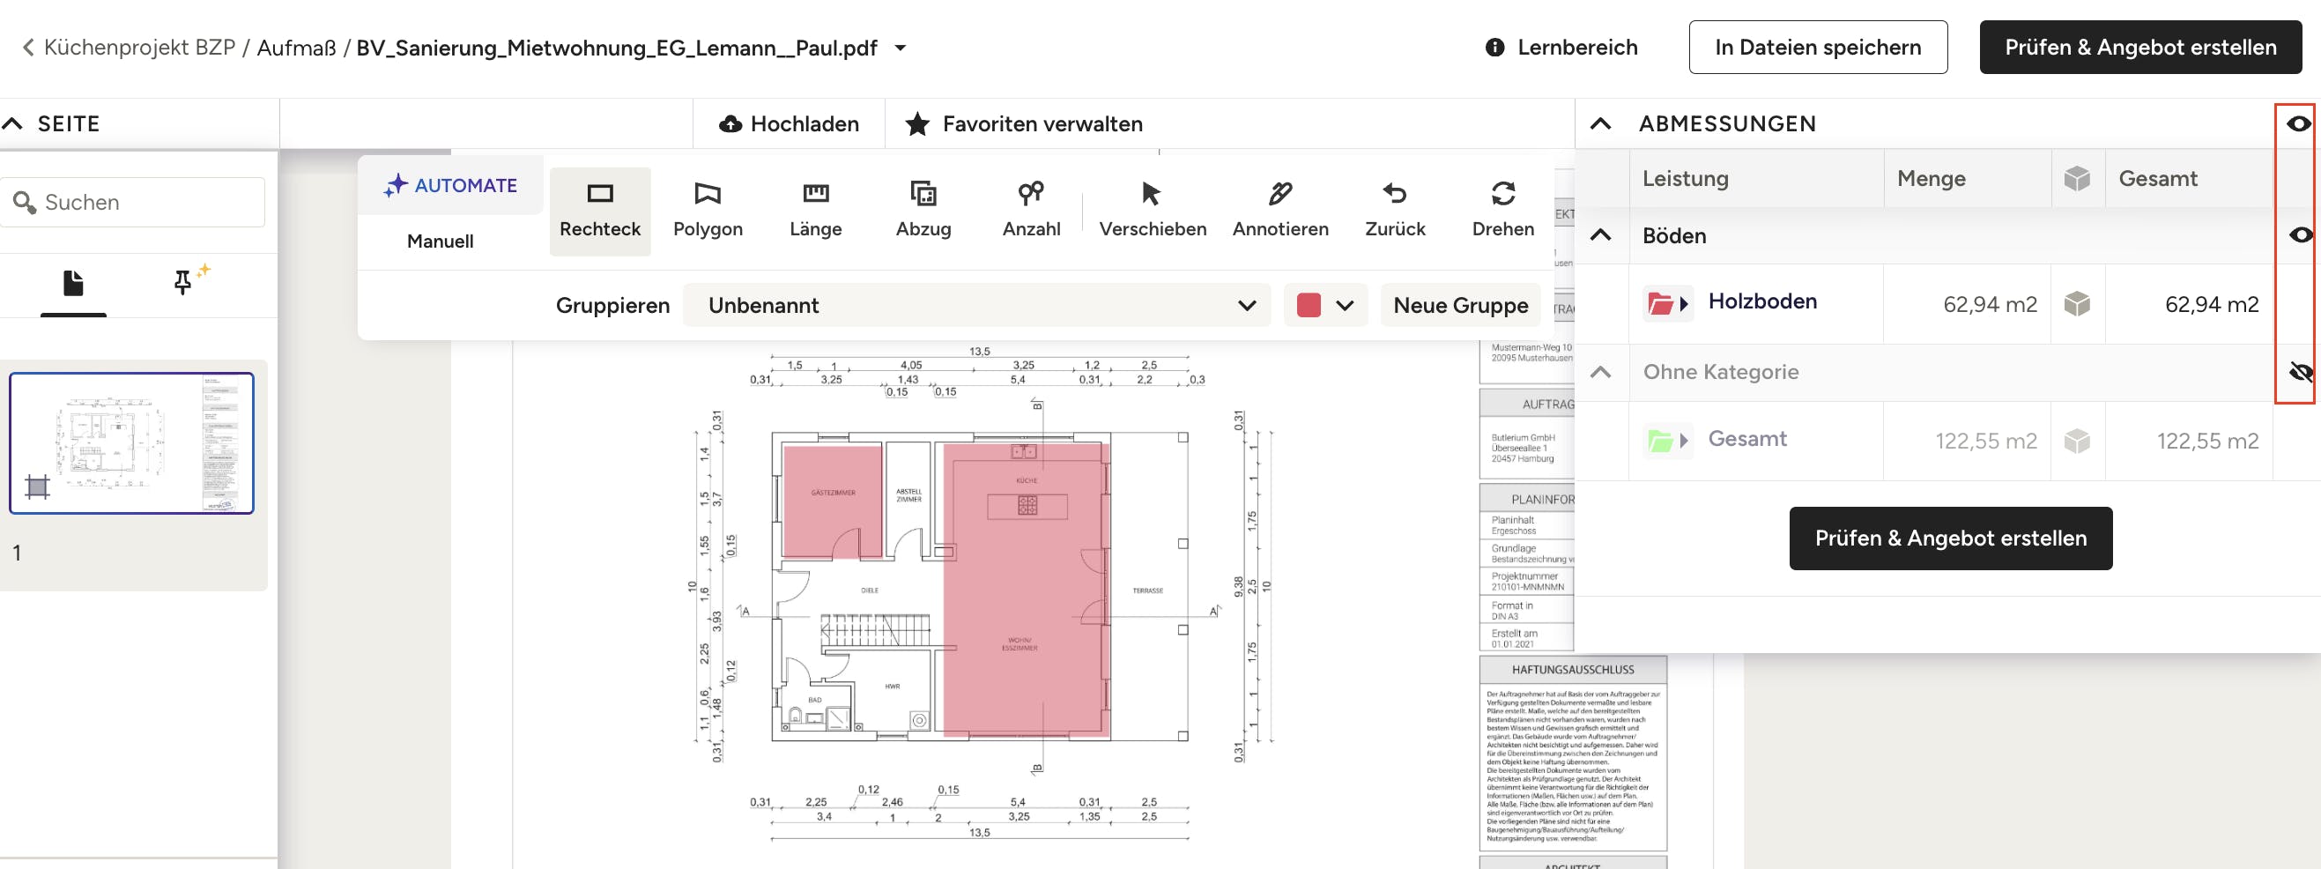Collapse the Böden category section
This screenshot has height=869, width=2321.
tap(1600, 235)
